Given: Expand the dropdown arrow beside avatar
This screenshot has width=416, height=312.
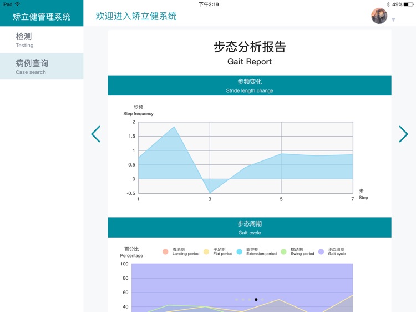Looking at the screenshot, I should [x=393, y=19].
